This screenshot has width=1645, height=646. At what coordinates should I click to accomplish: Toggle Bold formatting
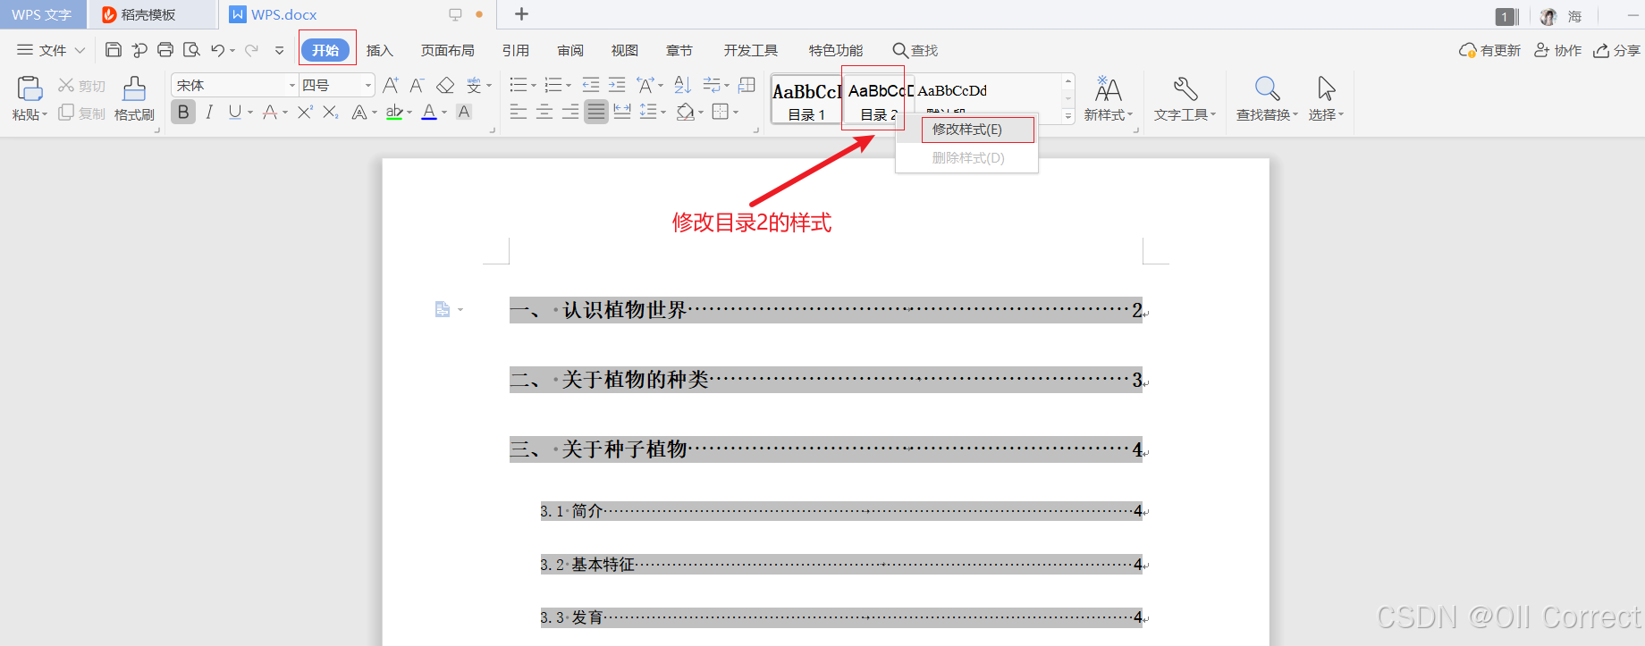[x=183, y=112]
